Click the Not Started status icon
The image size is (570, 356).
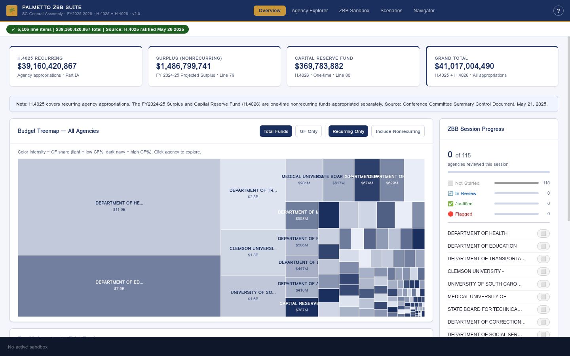tap(450, 183)
